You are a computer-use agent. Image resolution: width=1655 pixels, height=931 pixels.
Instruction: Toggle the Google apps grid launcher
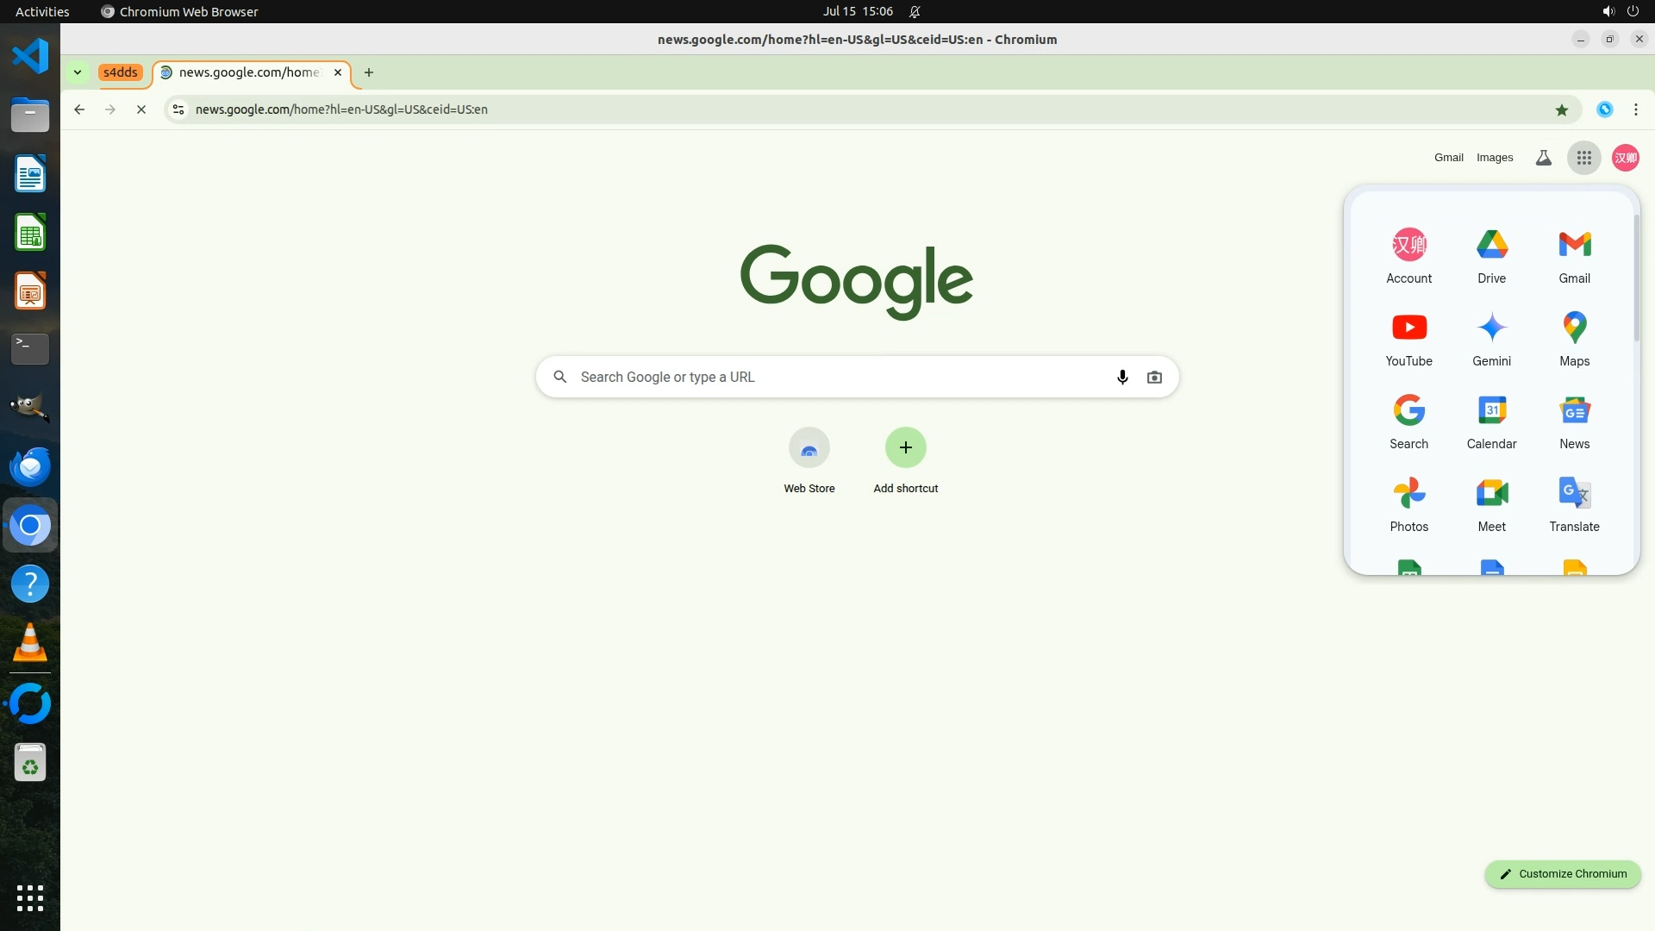pos(1583,158)
